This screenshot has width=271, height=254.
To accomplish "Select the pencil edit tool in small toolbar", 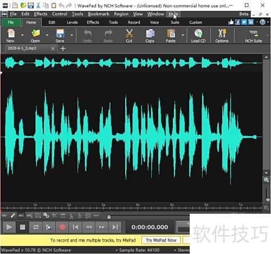I will point(12,215).
